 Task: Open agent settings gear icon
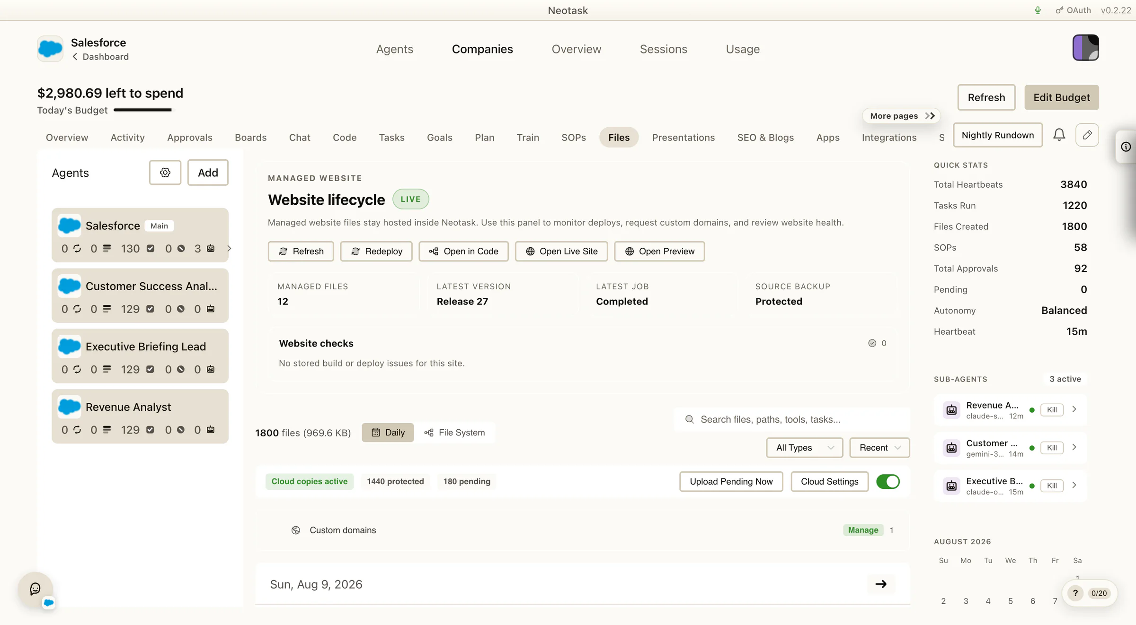165,173
